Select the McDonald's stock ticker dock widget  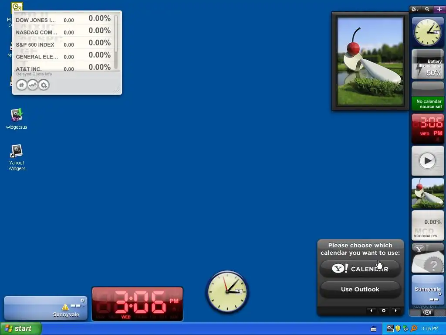(428, 226)
